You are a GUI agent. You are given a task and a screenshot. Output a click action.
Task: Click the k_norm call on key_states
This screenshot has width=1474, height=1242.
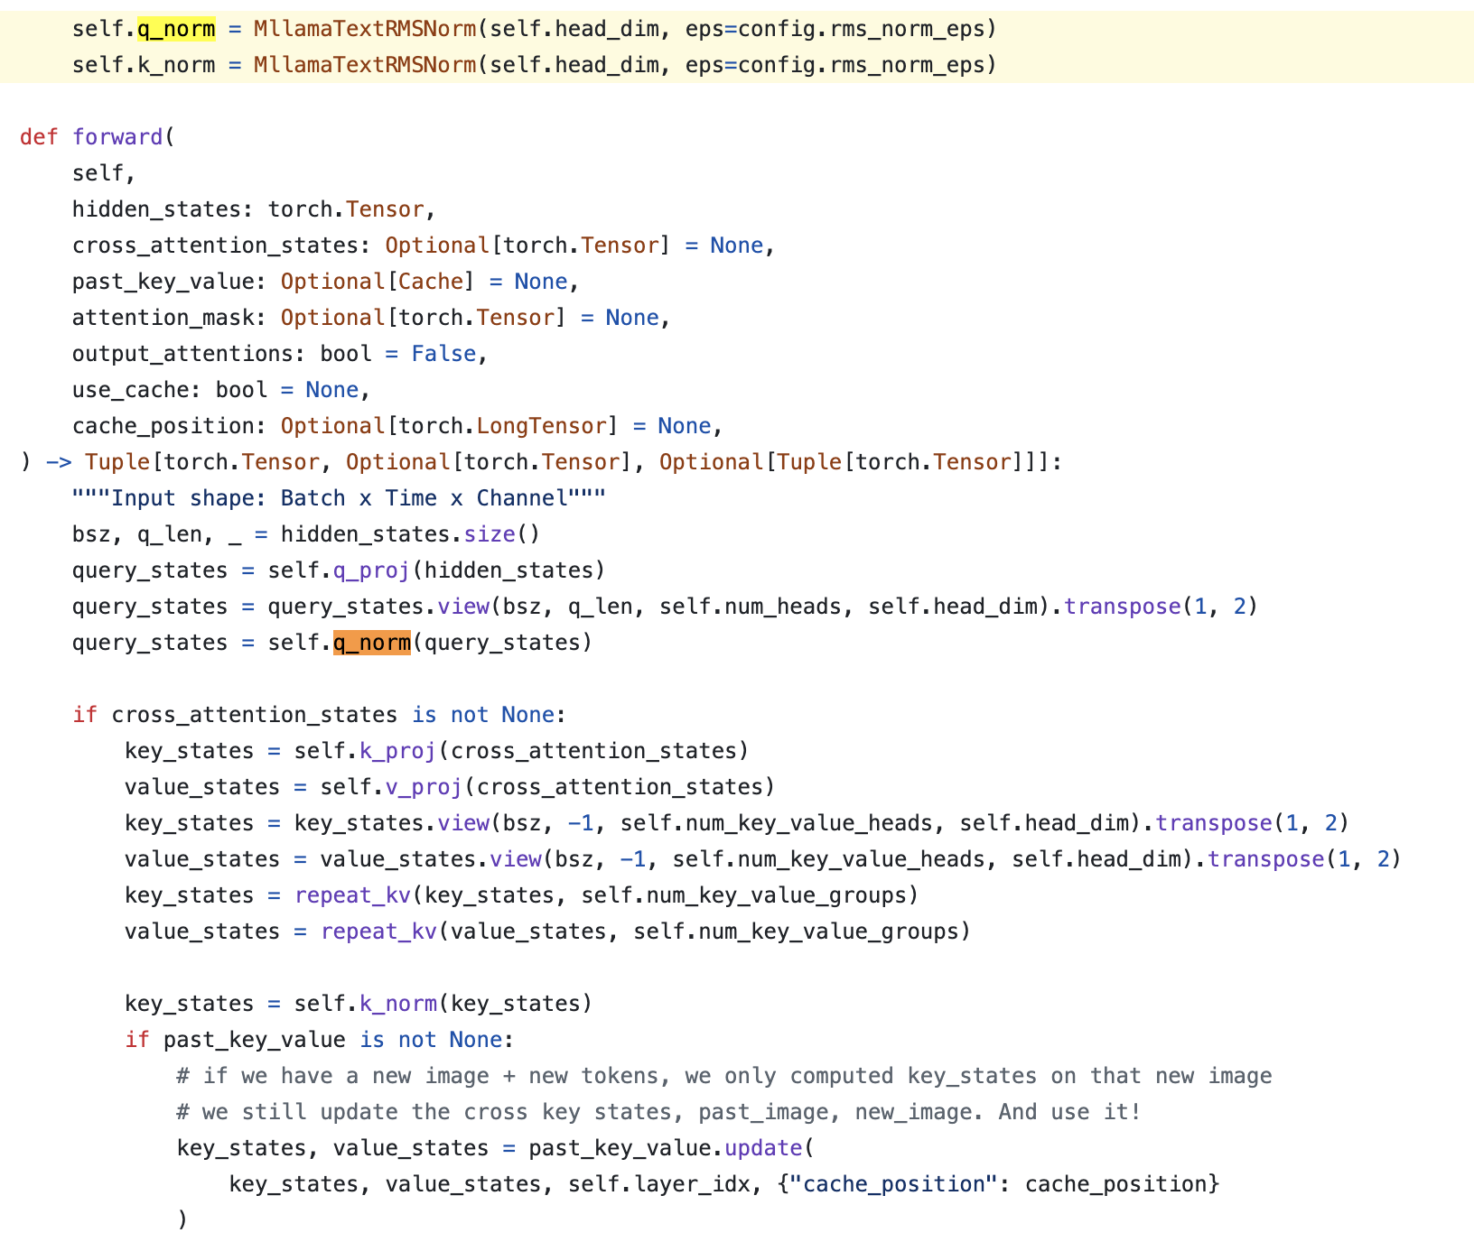pyautogui.click(x=397, y=1004)
